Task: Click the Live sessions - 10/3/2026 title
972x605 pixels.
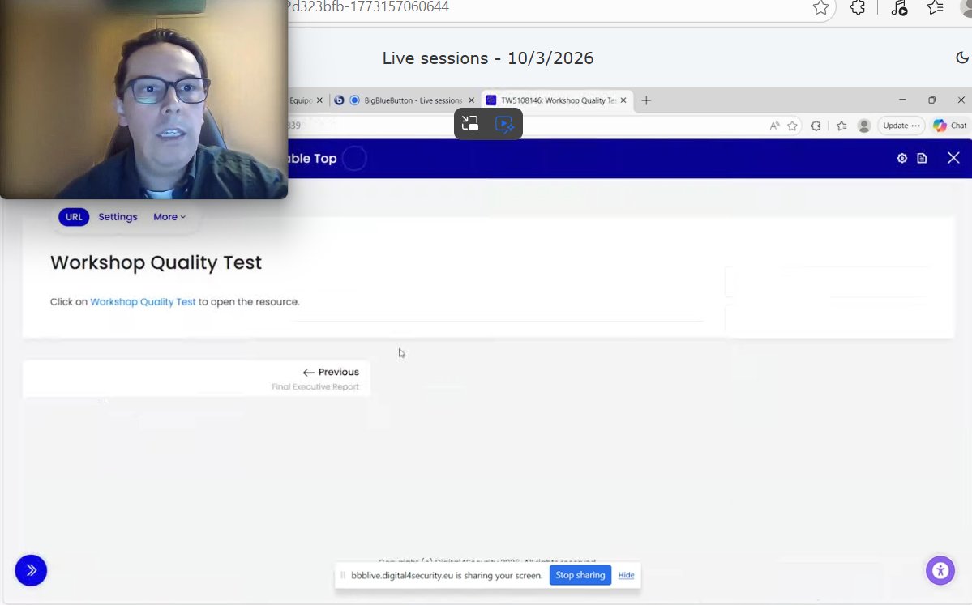Action: pyautogui.click(x=488, y=58)
